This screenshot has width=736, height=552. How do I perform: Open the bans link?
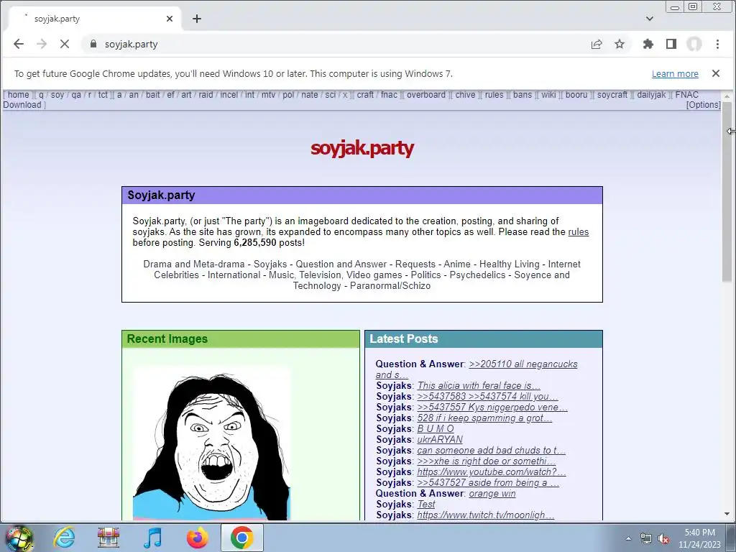(x=523, y=95)
